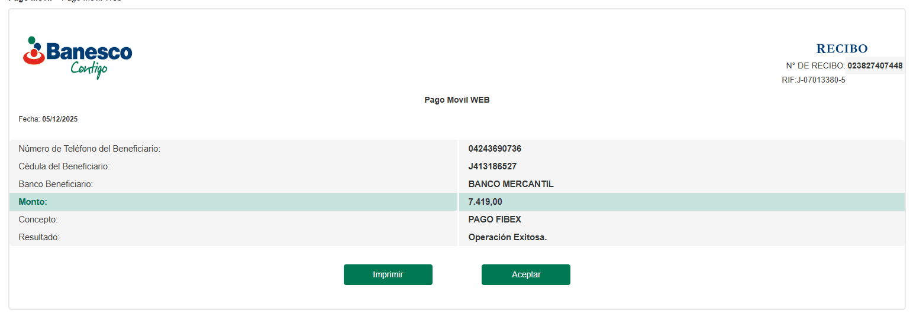Click beneficiary phone number 04243690736
Screen dimensions: 913x321
pyautogui.click(x=495, y=149)
